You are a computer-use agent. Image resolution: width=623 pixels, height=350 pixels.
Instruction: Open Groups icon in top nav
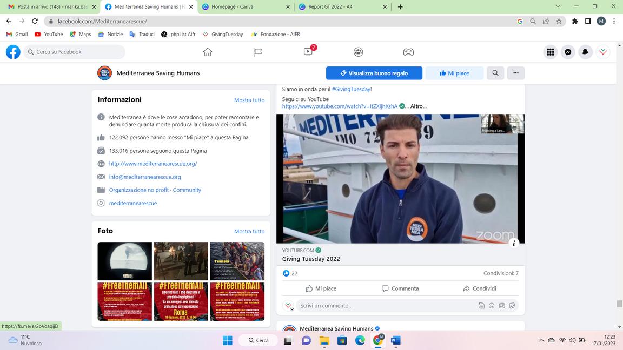coord(359,52)
